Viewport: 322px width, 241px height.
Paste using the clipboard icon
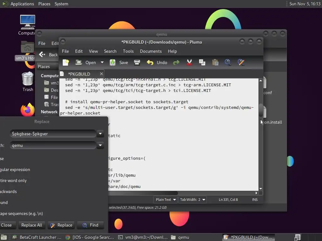click(215, 62)
